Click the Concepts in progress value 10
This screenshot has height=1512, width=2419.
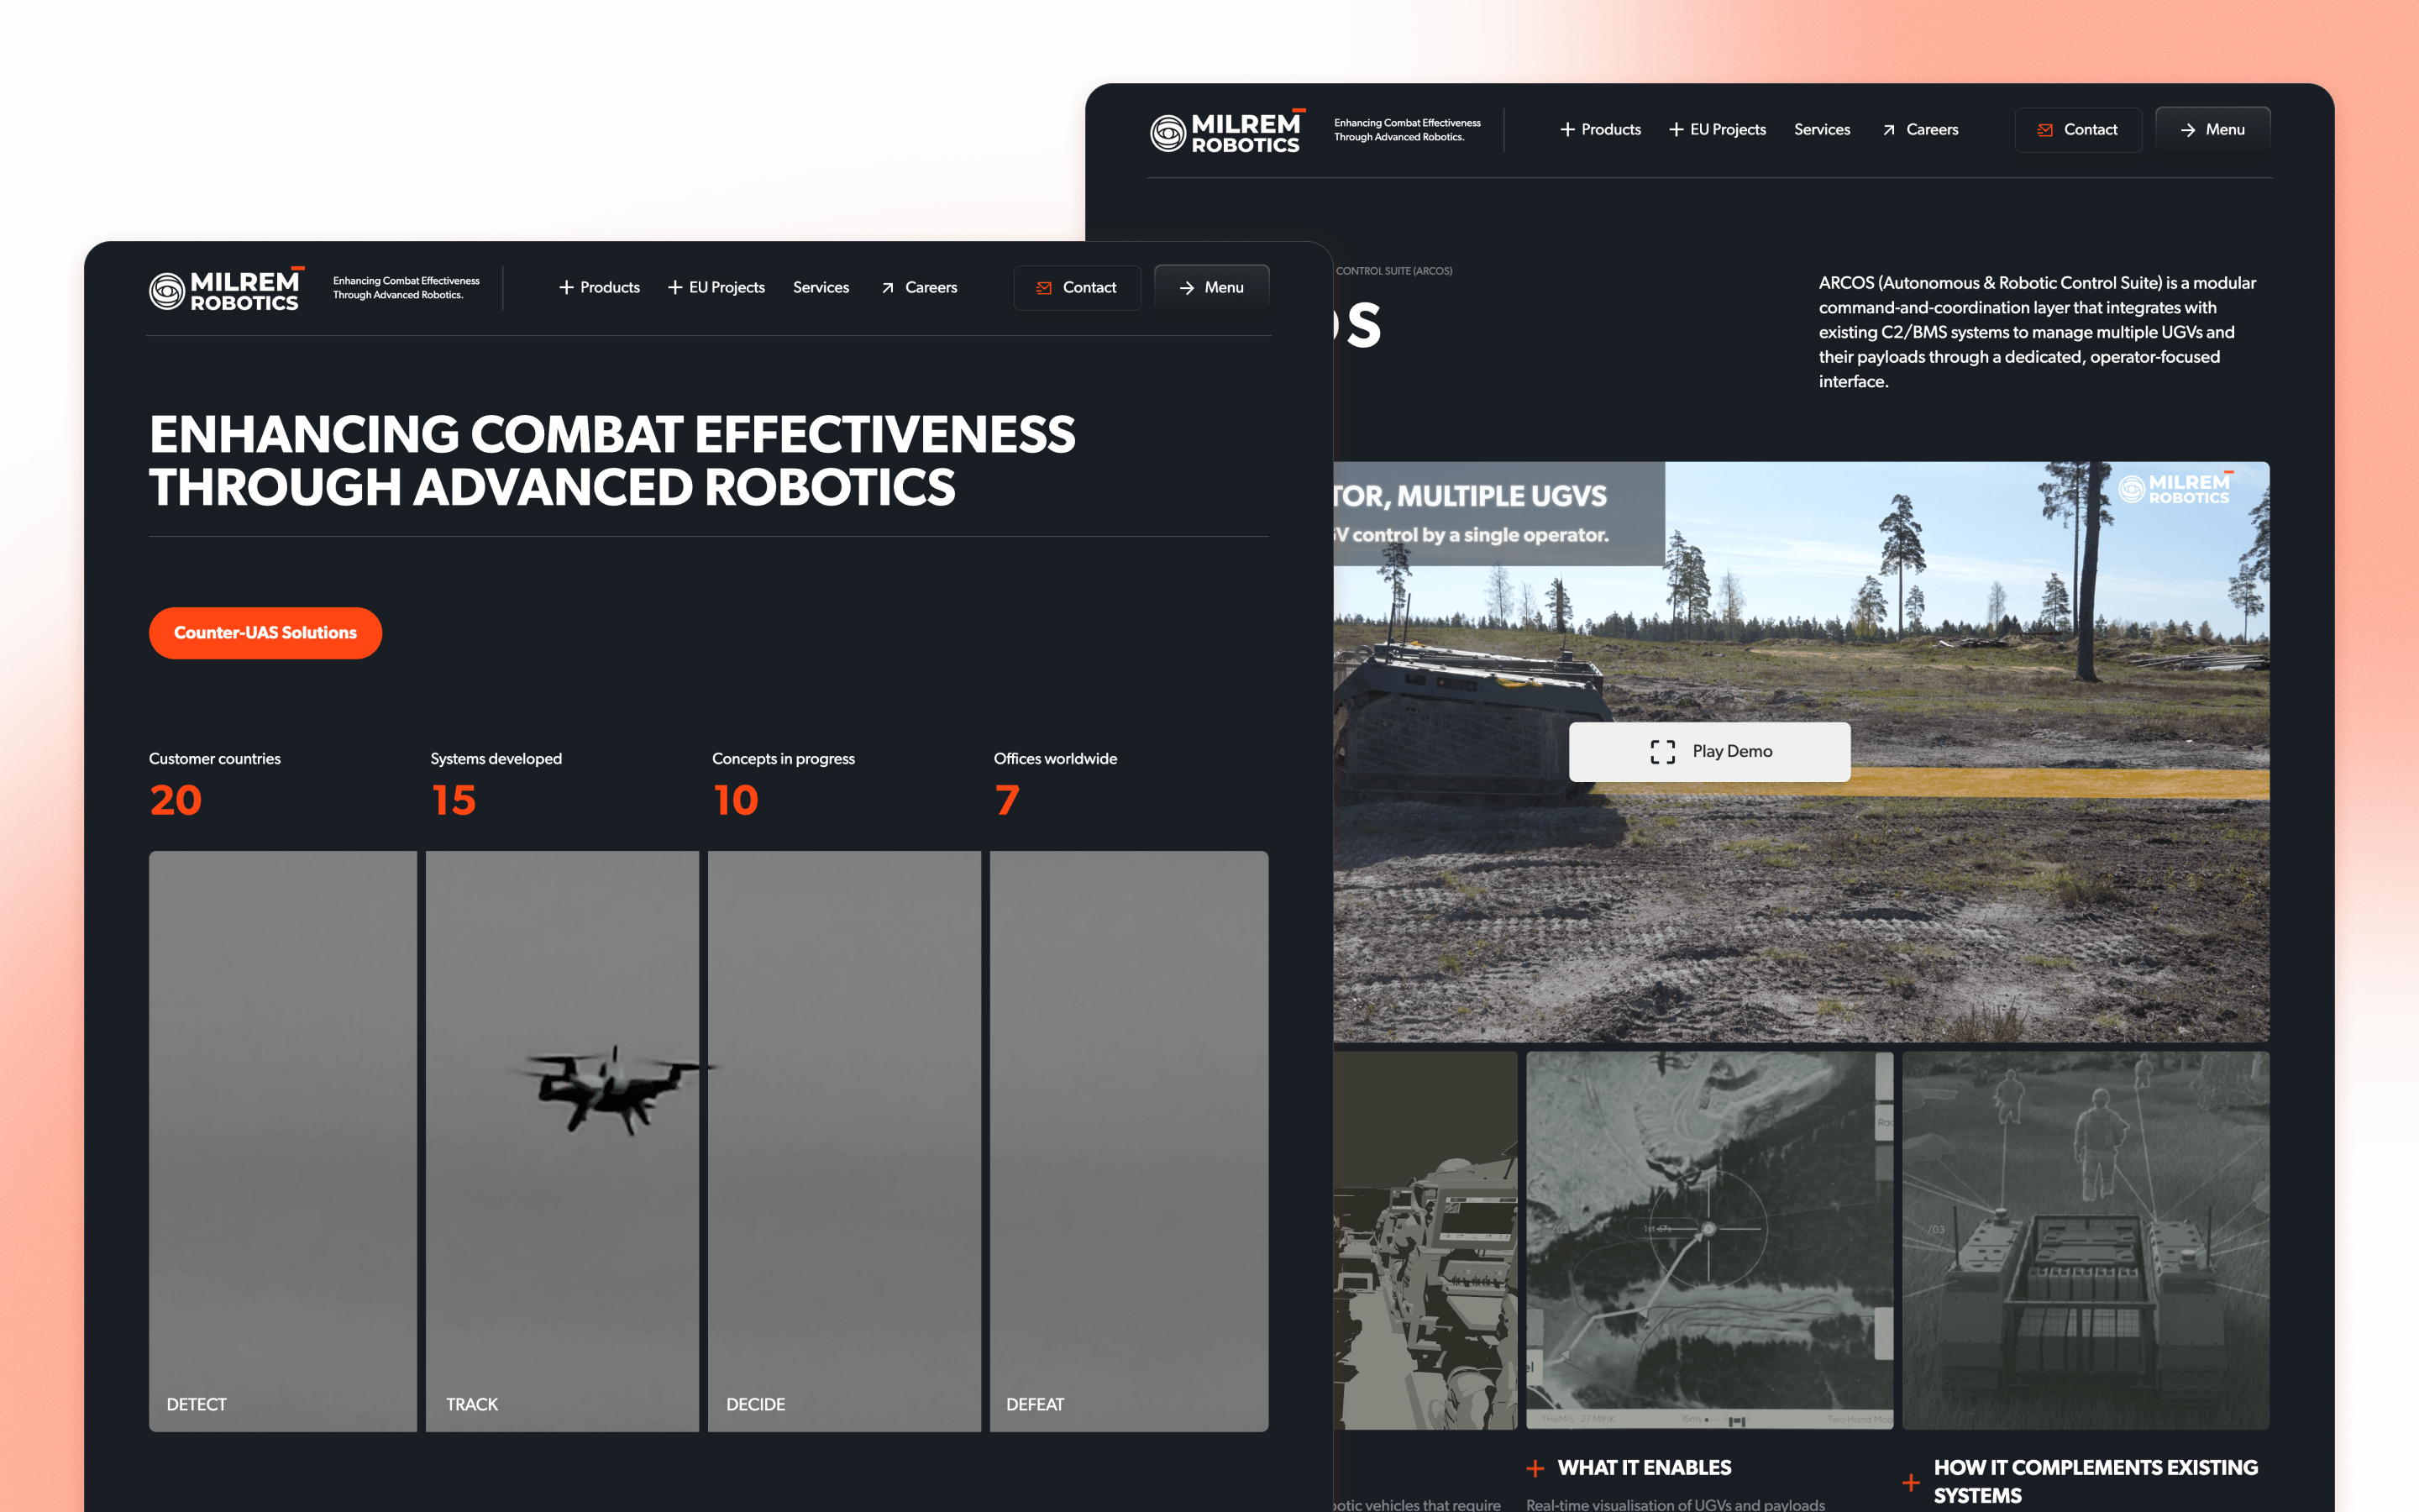[736, 801]
